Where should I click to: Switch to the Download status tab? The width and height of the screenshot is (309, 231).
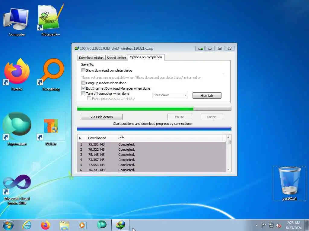(91, 58)
